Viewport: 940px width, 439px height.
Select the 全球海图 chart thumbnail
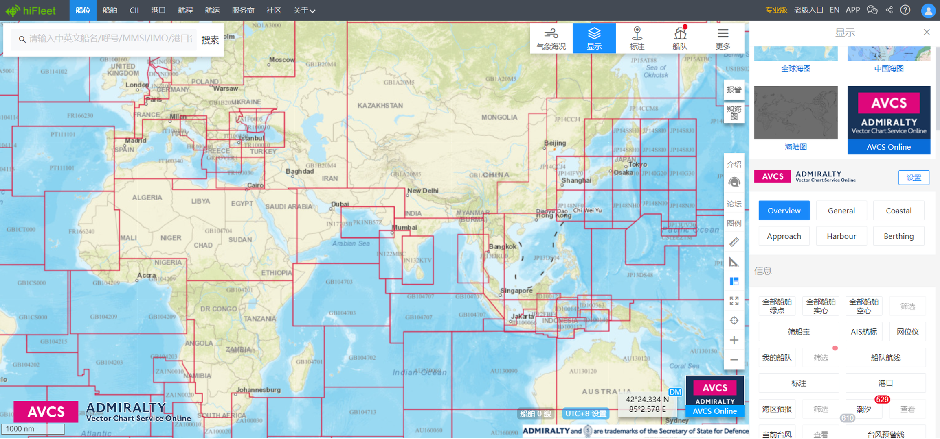click(x=796, y=59)
